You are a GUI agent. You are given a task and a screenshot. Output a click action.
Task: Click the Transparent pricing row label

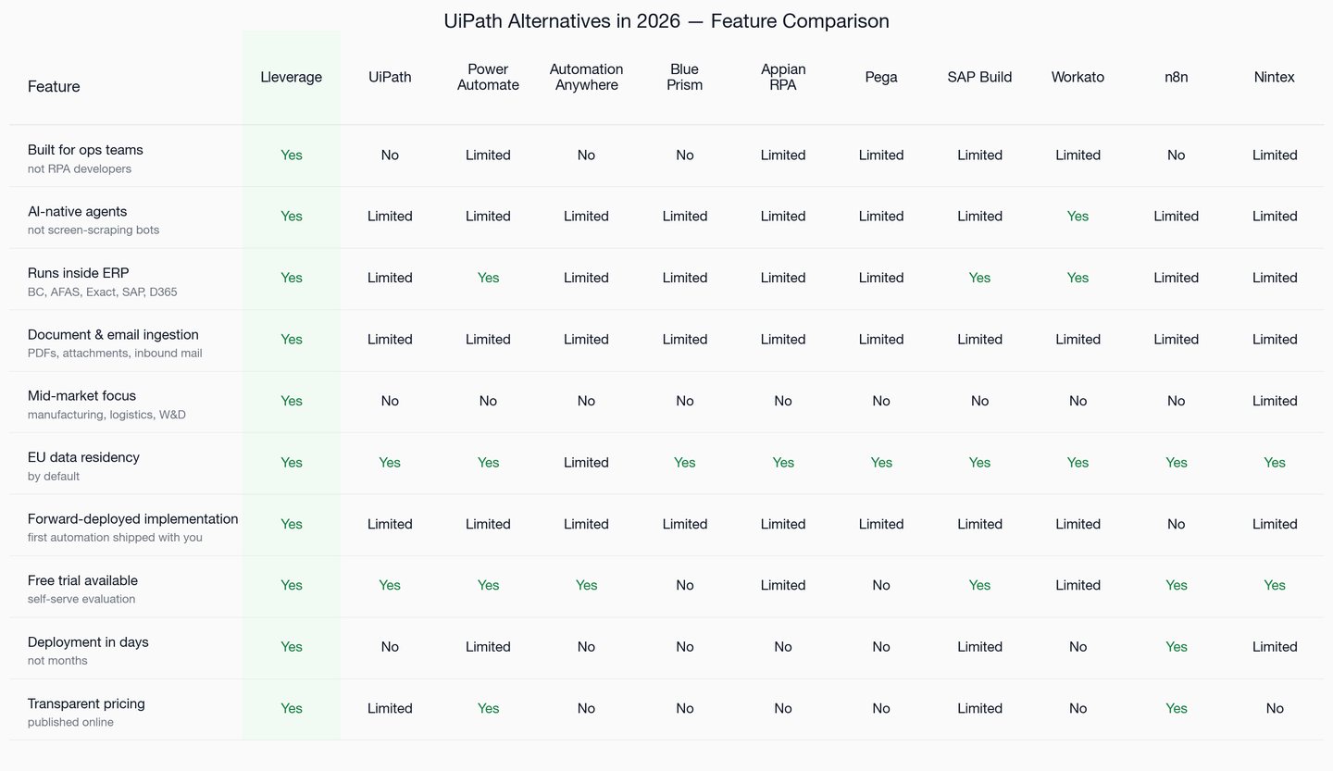tap(86, 703)
